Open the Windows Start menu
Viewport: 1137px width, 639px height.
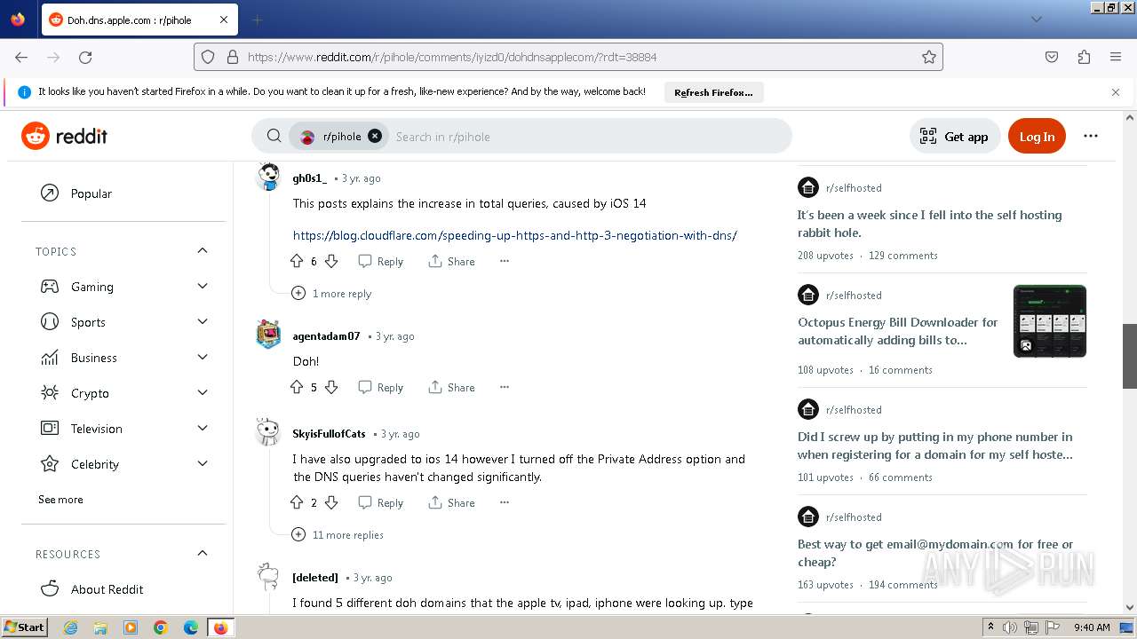(24, 627)
